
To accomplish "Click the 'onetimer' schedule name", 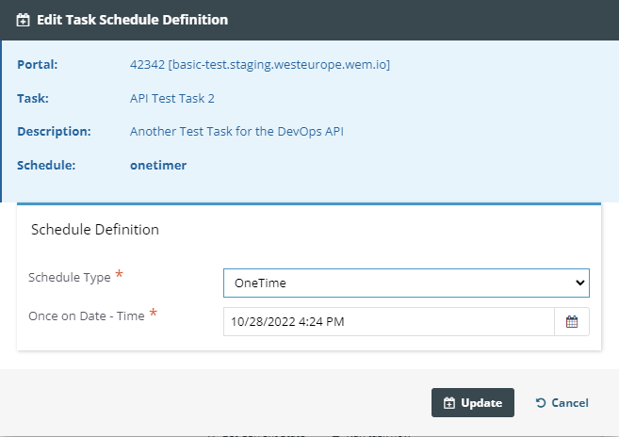I will click(x=158, y=165).
